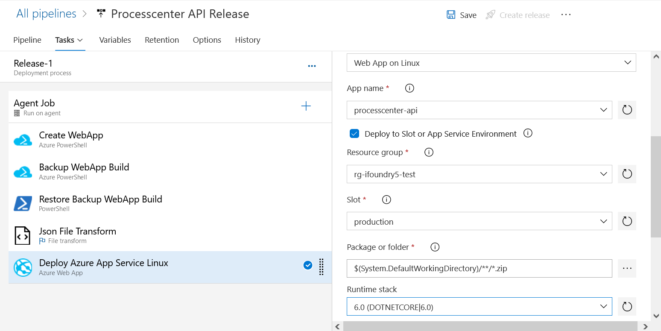
Task: Open the Release-1 stage ellipsis menu
Action: tap(312, 66)
